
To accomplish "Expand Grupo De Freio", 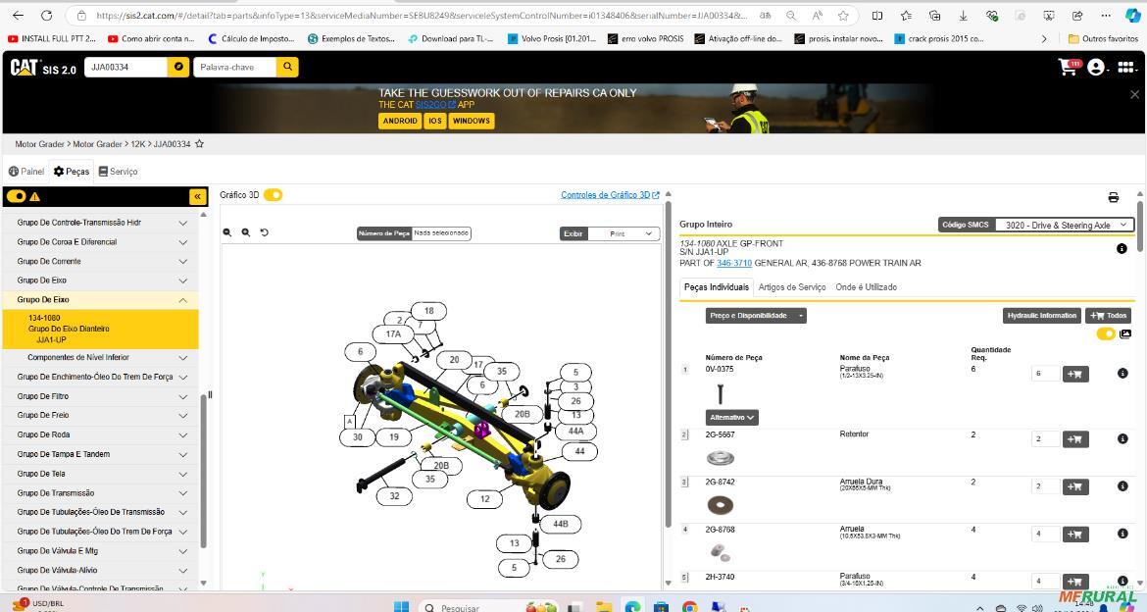I will (x=102, y=415).
